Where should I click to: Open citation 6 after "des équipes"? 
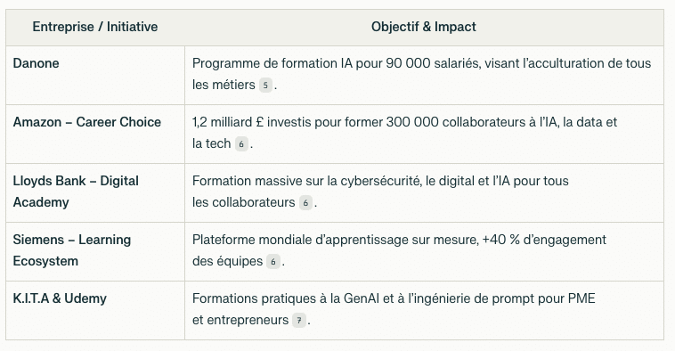272,261
